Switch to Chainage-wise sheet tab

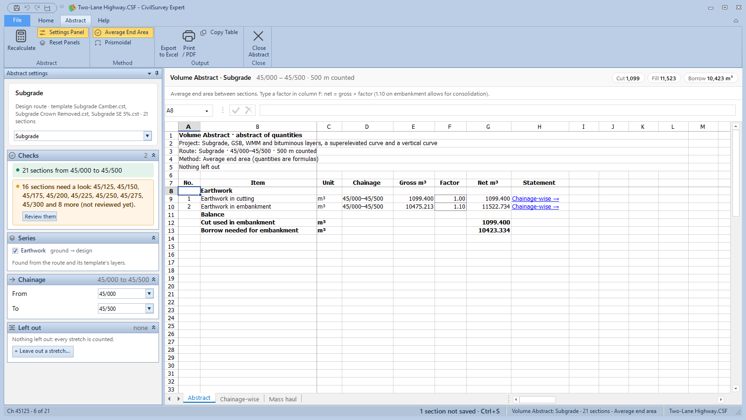pos(239,399)
